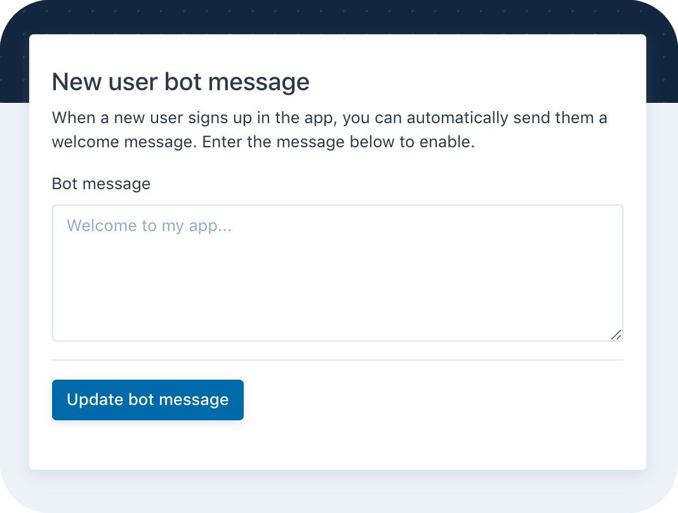The image size is (678, 513).
Task: Click the "Welcome to my app..." placeholder text
Action: [149, 225]
